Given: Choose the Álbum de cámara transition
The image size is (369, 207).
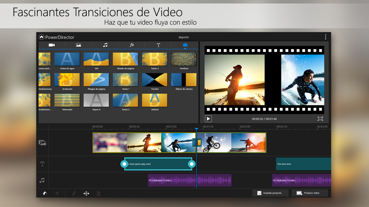Looking at the screenshot, I should (x=184, y=80).
